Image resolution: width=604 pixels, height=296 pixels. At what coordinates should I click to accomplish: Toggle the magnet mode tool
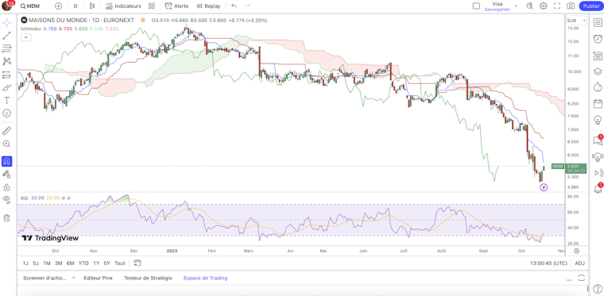click(x=6, y=161)
